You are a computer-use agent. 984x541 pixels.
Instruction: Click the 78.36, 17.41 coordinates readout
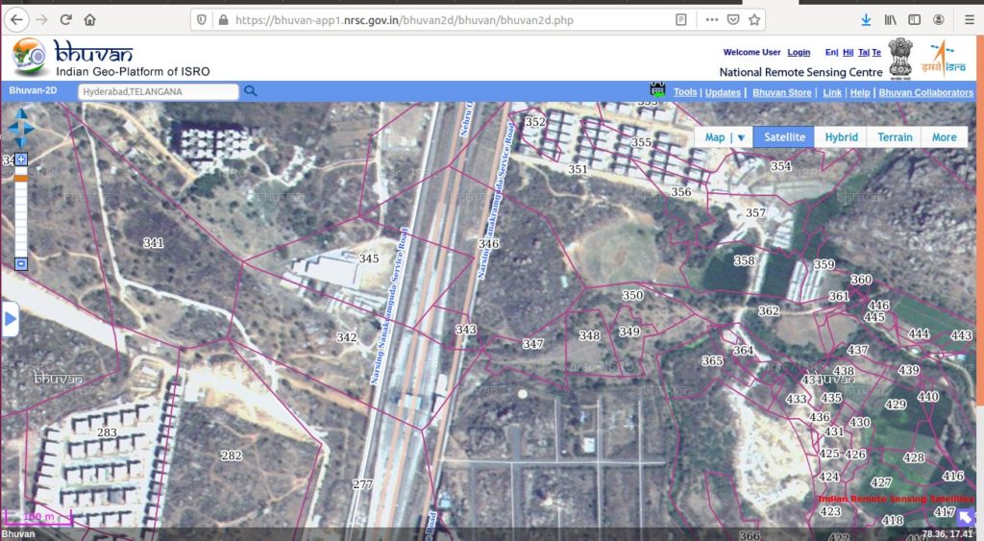pos(947,534)
